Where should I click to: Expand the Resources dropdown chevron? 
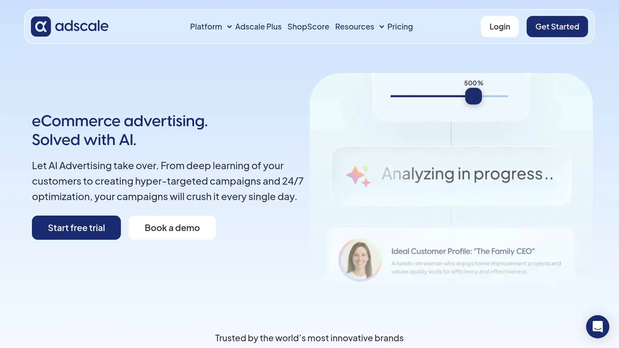click(x=382, y=27)
